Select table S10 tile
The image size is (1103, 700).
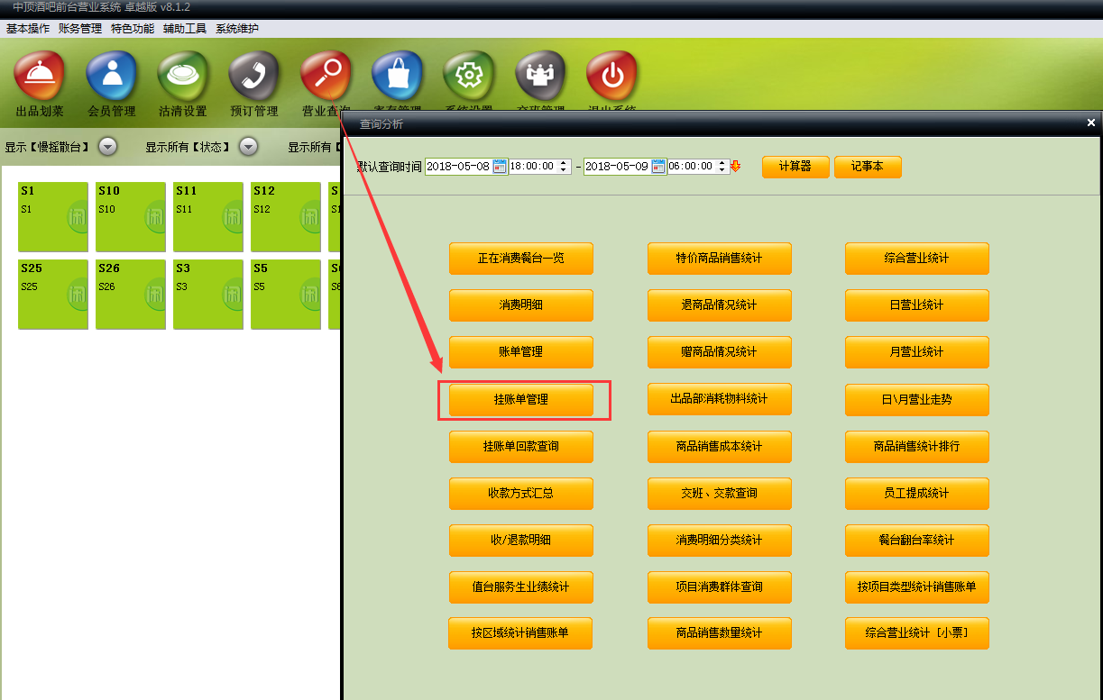point(130,217)
